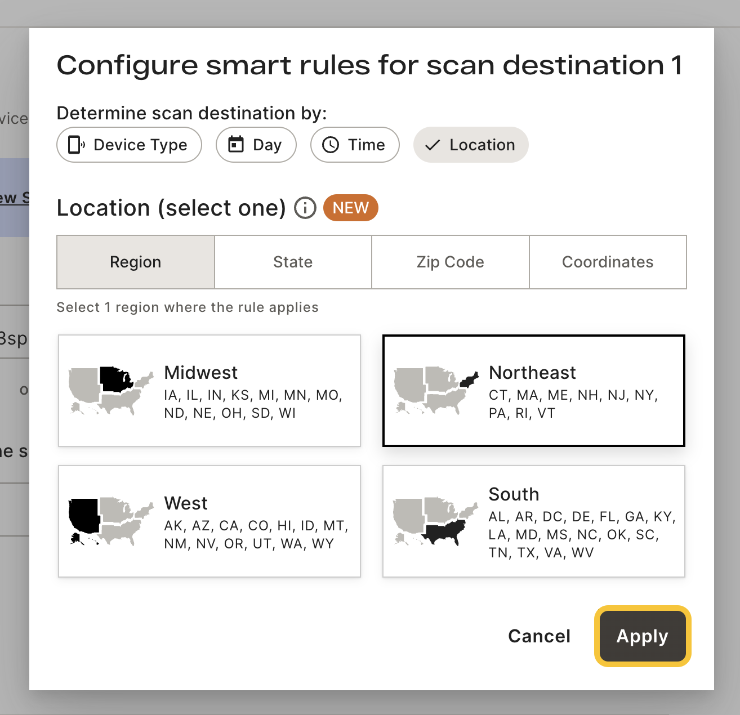
Task: Toggle the Day filter chip
Action: point(256,145)
